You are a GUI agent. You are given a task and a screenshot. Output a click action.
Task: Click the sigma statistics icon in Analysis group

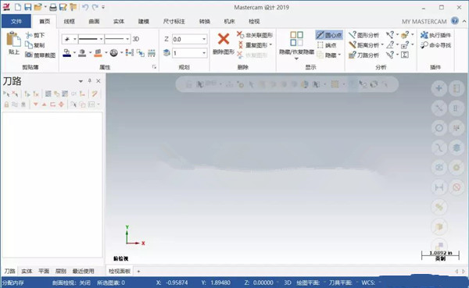[405, 55]
